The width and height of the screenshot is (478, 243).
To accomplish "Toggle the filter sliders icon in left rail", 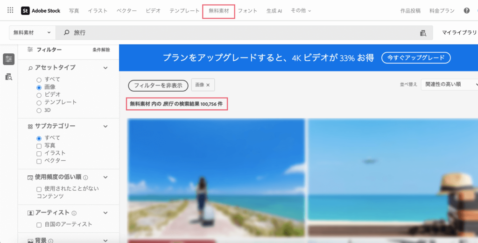I will pos(9,59).
